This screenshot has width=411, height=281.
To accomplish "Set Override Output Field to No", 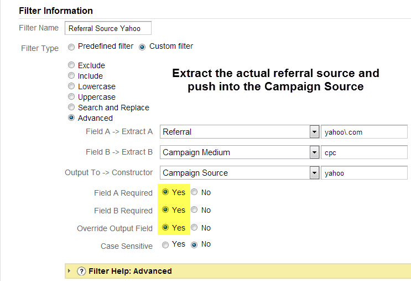I will click(x=194, y=227).
